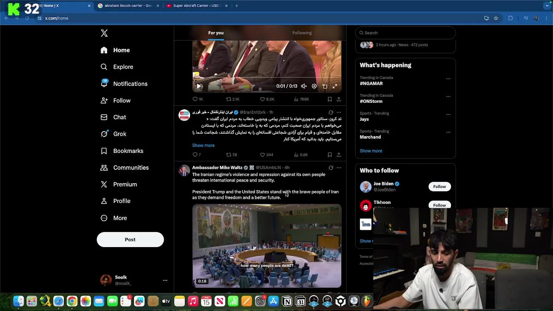Share the @IranIntlbrk post
This screenshot has width=553, height=311.
(339, 155)
